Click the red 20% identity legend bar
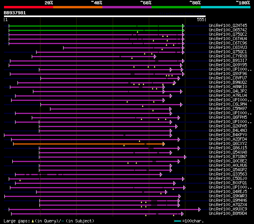 pos(29,7)
